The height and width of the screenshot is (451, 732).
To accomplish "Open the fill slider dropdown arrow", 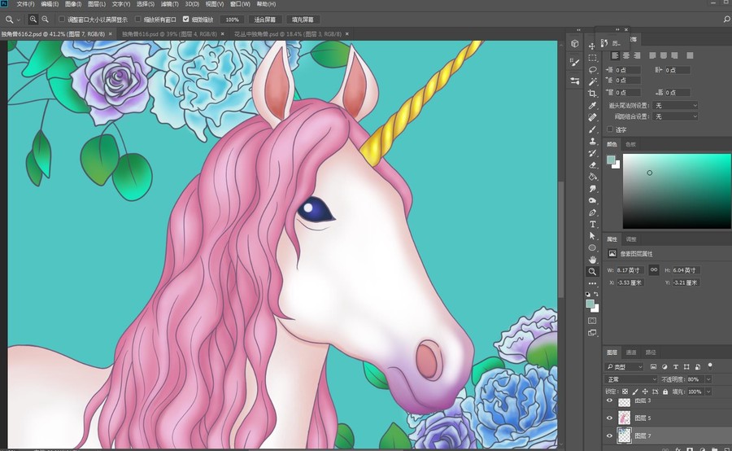I will click(708, 392).
